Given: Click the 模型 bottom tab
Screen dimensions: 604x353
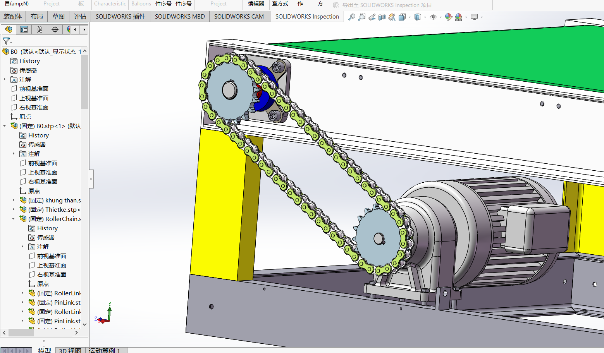Looking at the screenshot, I should tap(45, 350).
